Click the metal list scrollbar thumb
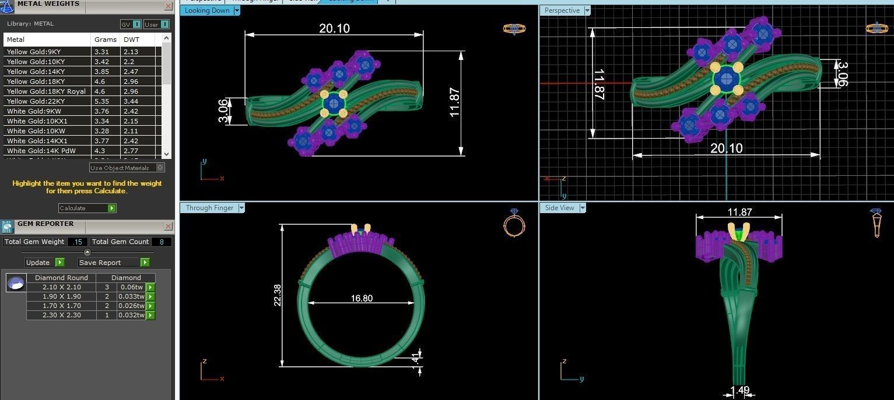 [x=167, y=64]
